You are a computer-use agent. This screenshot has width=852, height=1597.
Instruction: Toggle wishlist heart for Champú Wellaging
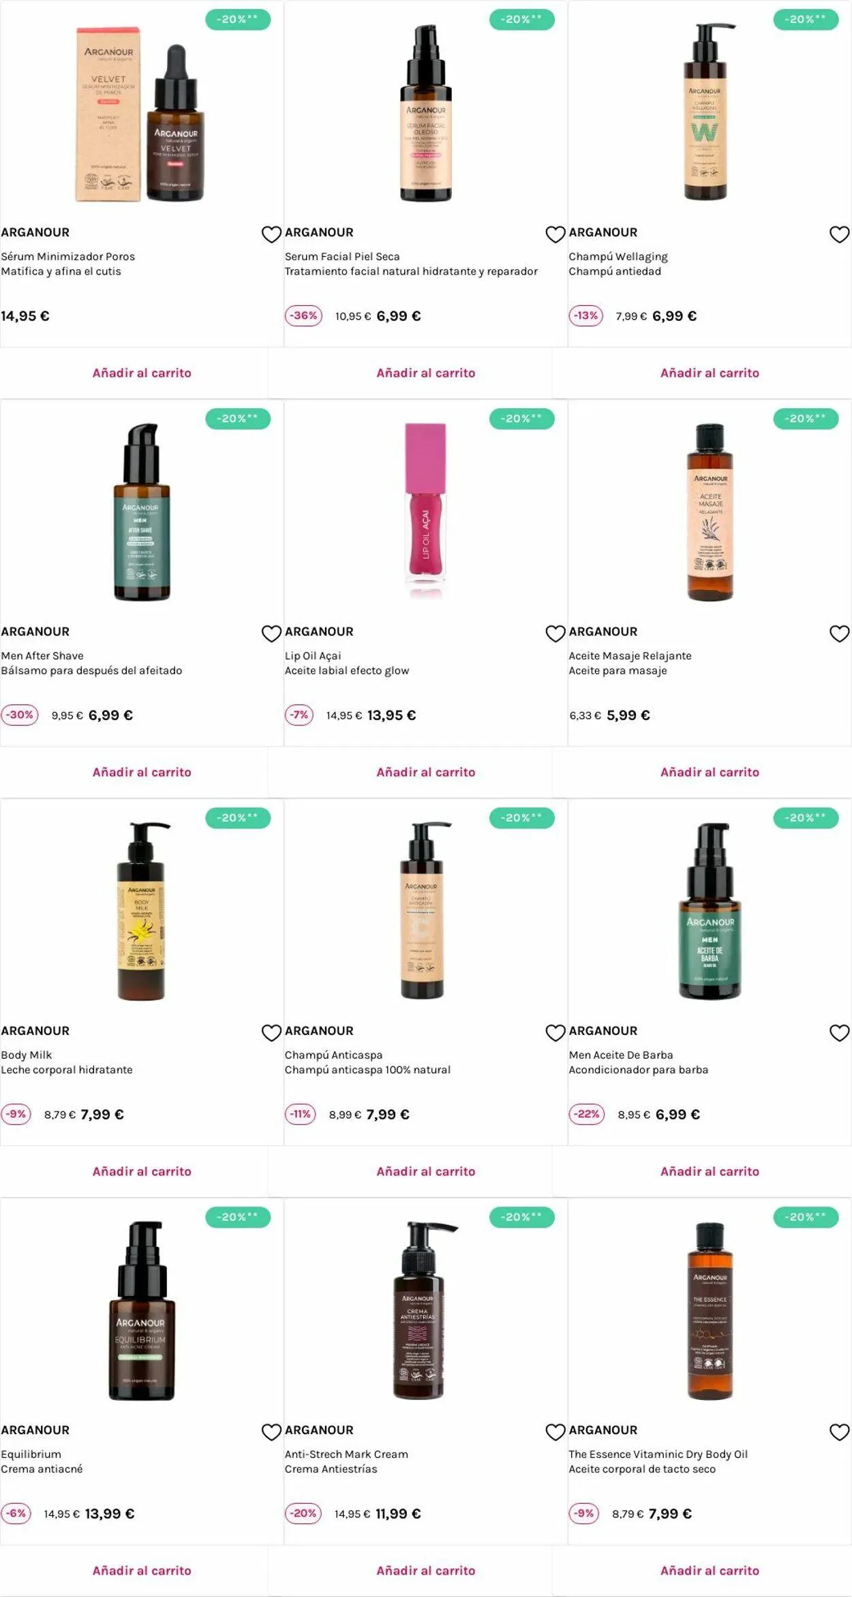pos(839,234)
